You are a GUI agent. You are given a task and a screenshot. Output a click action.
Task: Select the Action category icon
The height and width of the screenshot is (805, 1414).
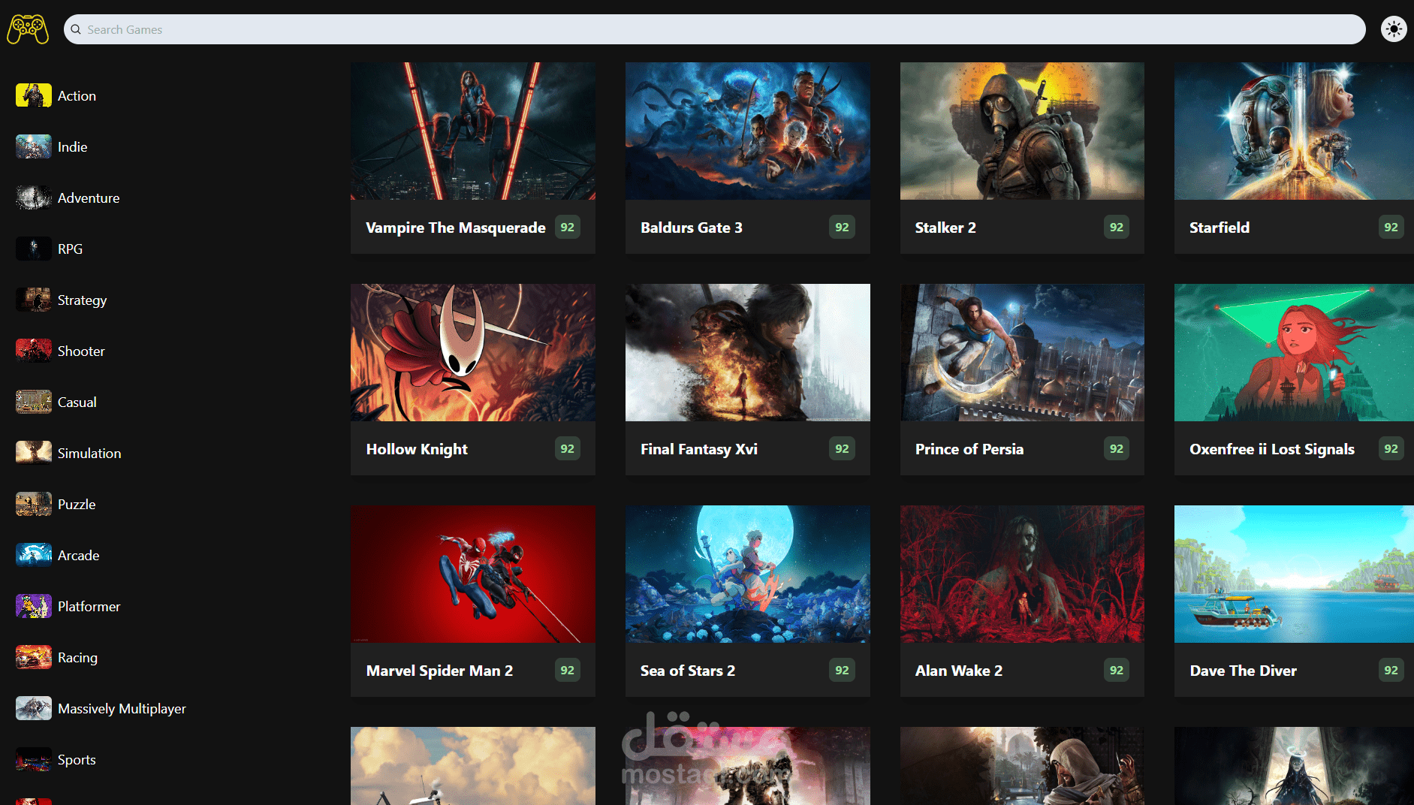[33, 95]
